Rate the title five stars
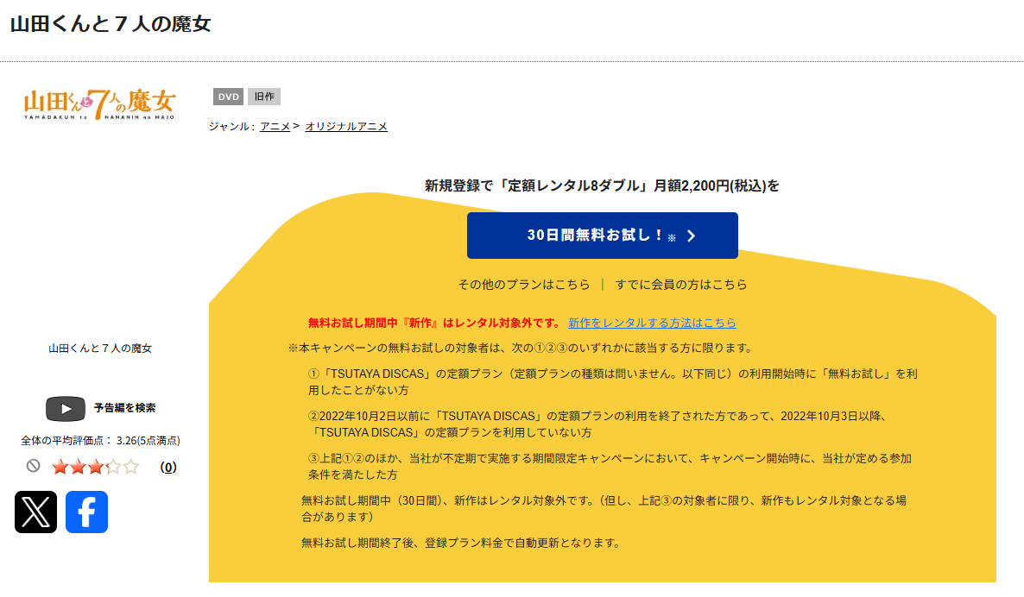The width and height of the screenshot is (1024, 597). (131, 467)
